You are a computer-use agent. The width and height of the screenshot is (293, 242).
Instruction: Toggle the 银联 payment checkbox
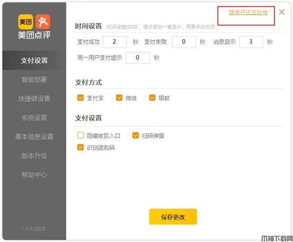[152, 98]
